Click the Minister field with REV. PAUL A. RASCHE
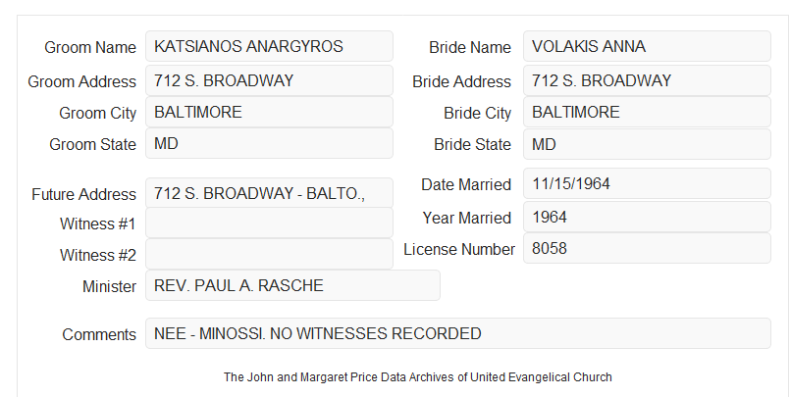The width and height of the screenshot is (790, 397). tap(292, 285)
